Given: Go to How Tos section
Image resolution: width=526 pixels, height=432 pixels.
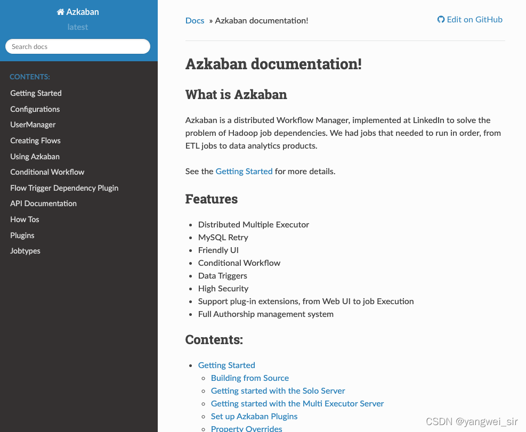Looking at the screenshot, I should (25, 219).
